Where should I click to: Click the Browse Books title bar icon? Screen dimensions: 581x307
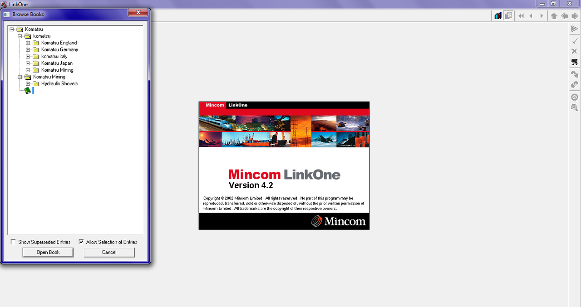tap(6, 14)
